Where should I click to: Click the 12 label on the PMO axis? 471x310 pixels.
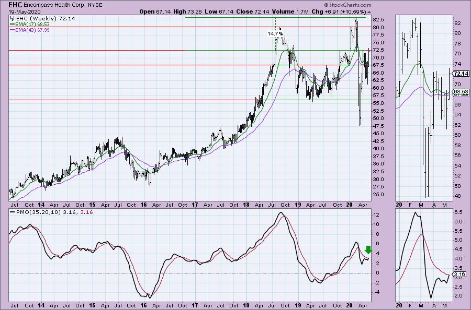tap(376, 214)
